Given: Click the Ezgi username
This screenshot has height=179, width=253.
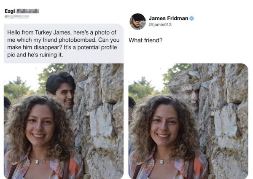Looking at the screenshot, I should (x=10, y=11).
